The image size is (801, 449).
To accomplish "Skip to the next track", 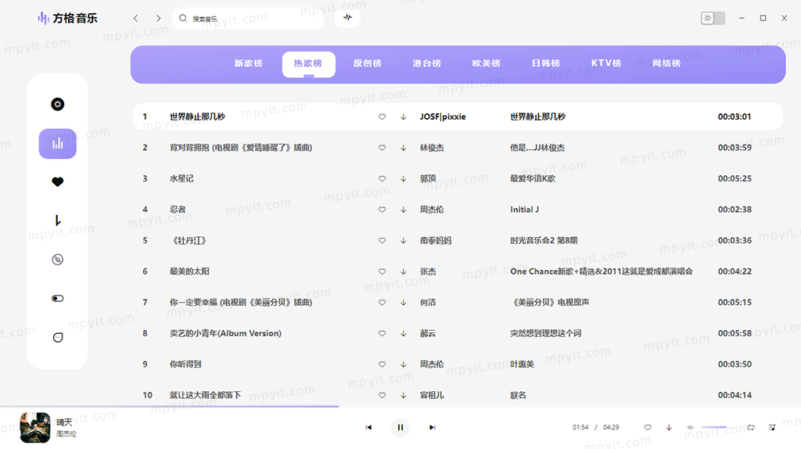I will (x=432, y=428).
